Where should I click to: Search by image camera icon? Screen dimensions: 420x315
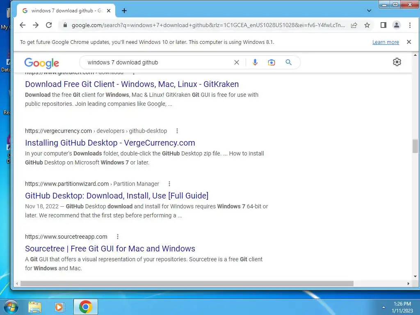pos(272,62)
